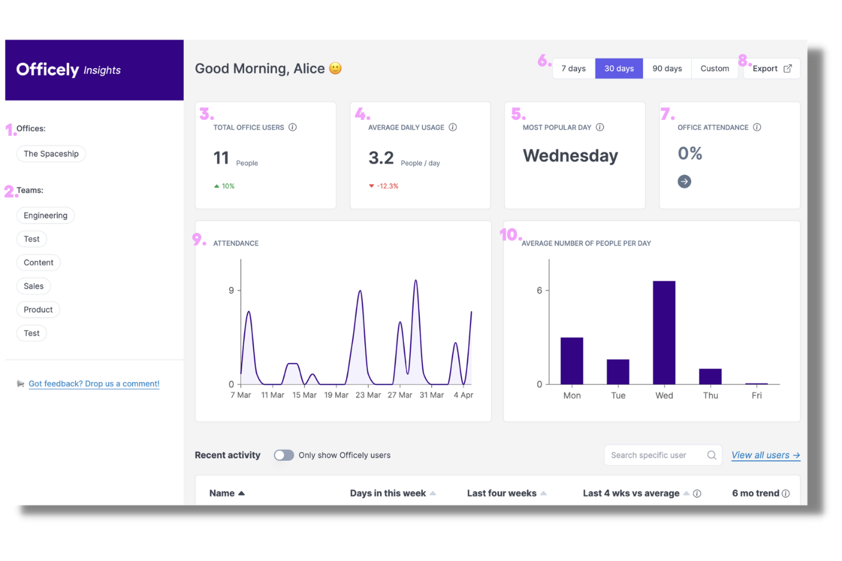This screenshot has height=561, width=842.
Task: Switch to the 7 days view
Action: [573, 68]
